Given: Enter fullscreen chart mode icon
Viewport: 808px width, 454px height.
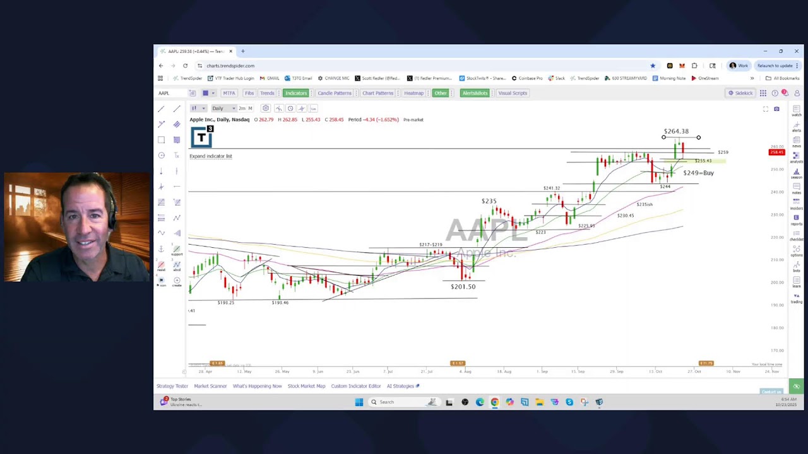Looking at the screenshot, I should [766, 109].
